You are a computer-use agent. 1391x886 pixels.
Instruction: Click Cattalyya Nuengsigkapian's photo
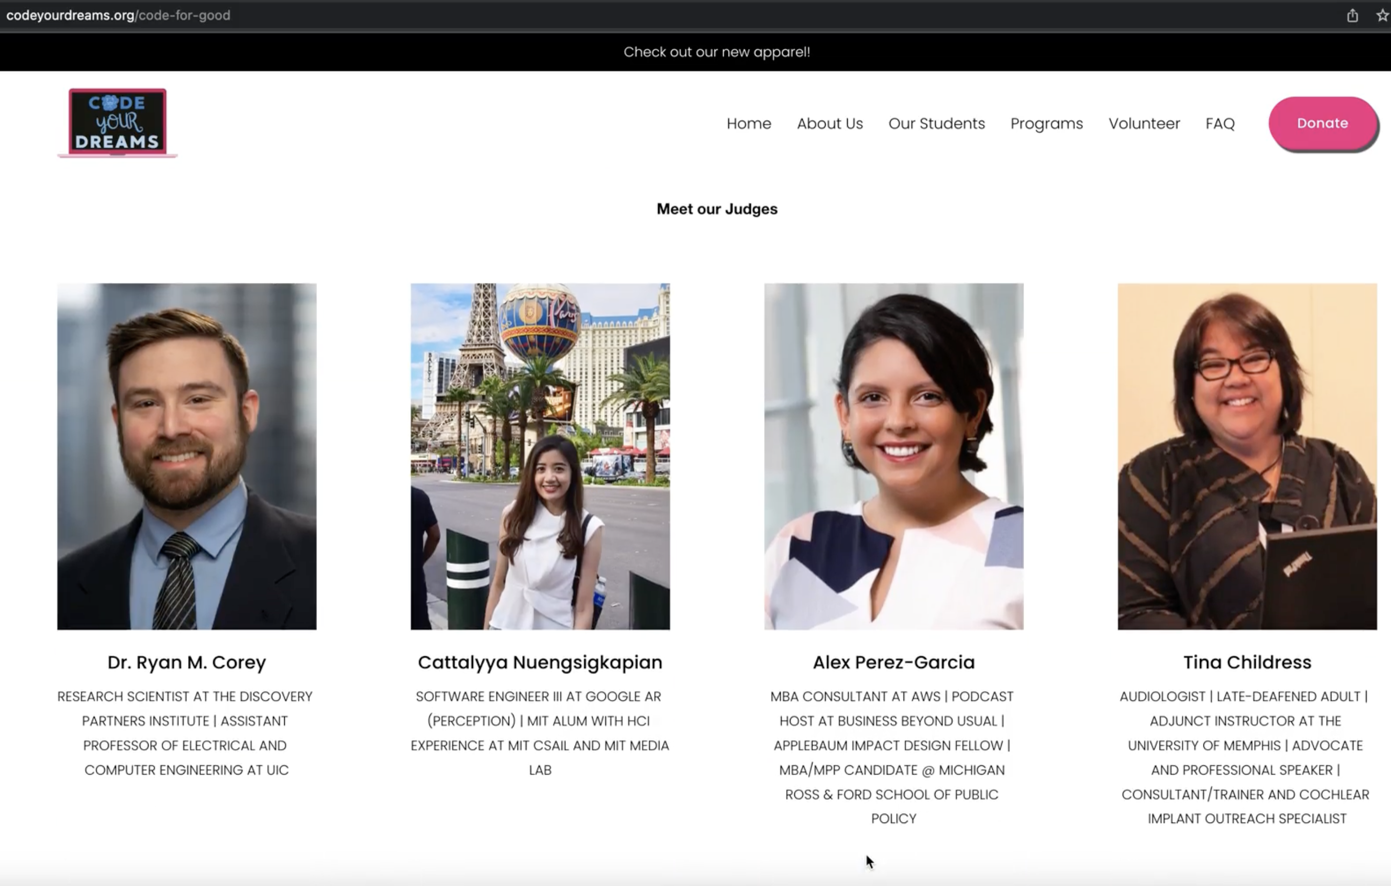(540, 456)
